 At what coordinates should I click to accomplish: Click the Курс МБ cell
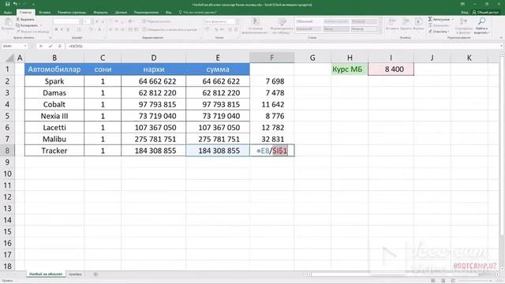(x=350, y=69)
